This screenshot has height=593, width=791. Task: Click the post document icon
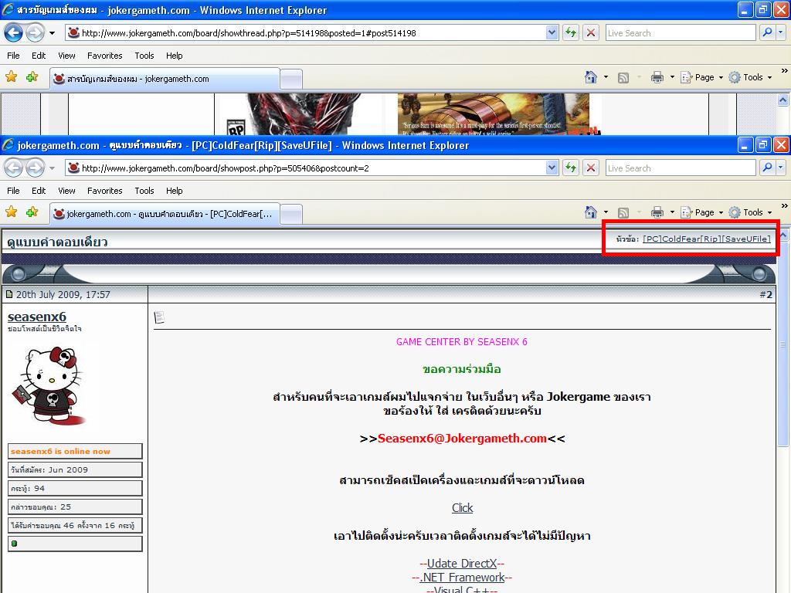tap(159, 317)
